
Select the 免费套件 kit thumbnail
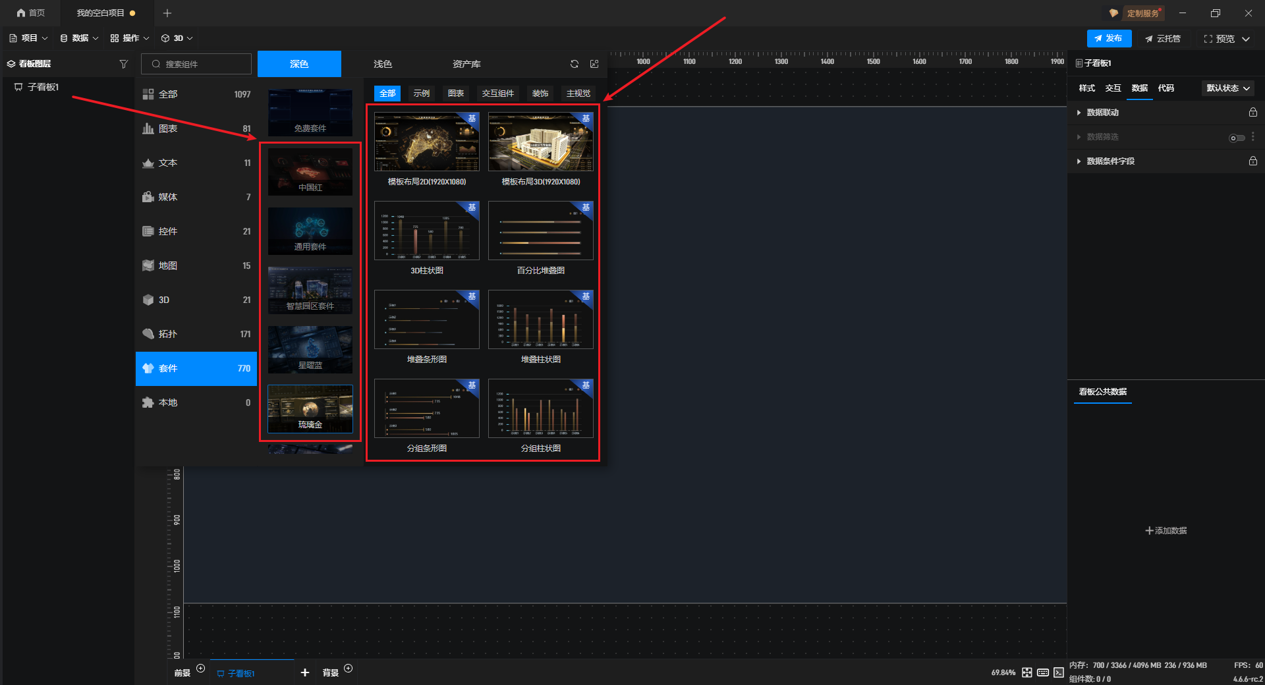[x=310, y=112]
